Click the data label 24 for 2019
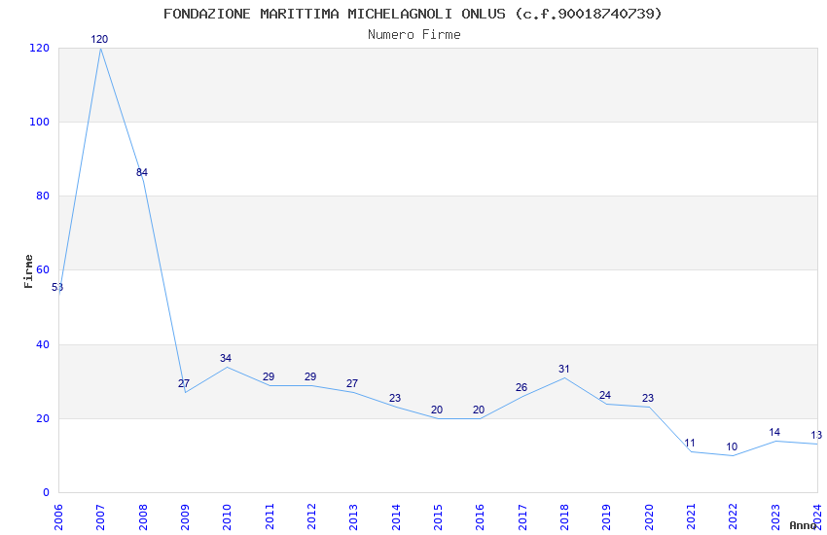Screen dimensions: 827x535 (605, 395)
